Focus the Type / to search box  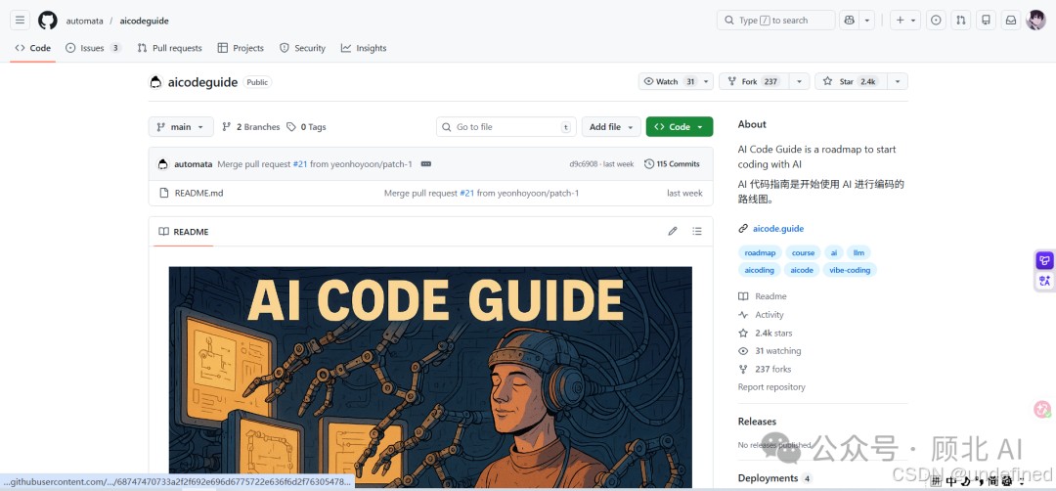click(775, 21)
